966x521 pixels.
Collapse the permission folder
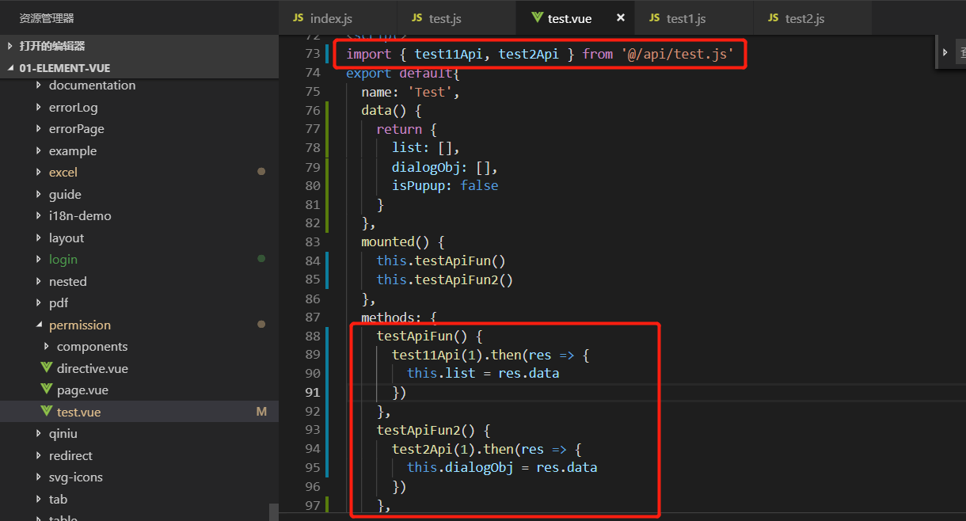coord(40,325)
